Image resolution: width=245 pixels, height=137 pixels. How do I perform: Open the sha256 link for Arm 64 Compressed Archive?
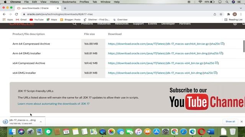(217, 44)
